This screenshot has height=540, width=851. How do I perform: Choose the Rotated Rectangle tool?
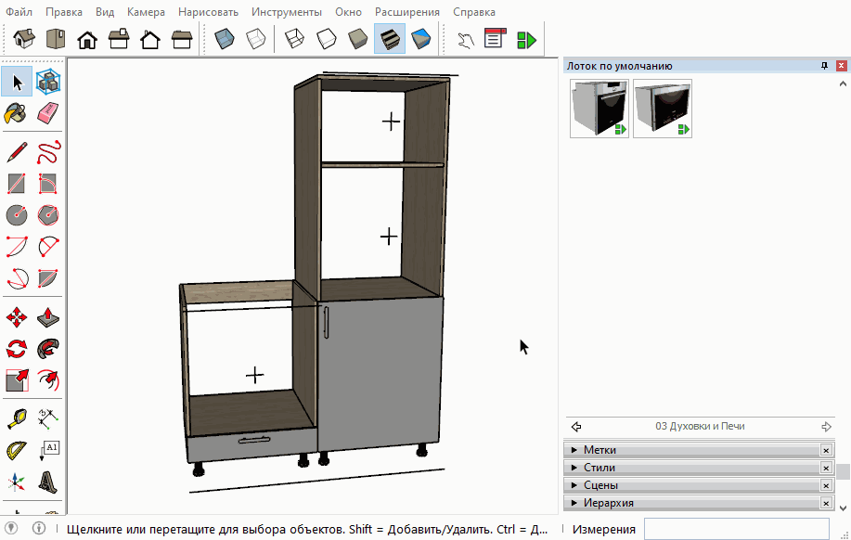click(48, 184)
